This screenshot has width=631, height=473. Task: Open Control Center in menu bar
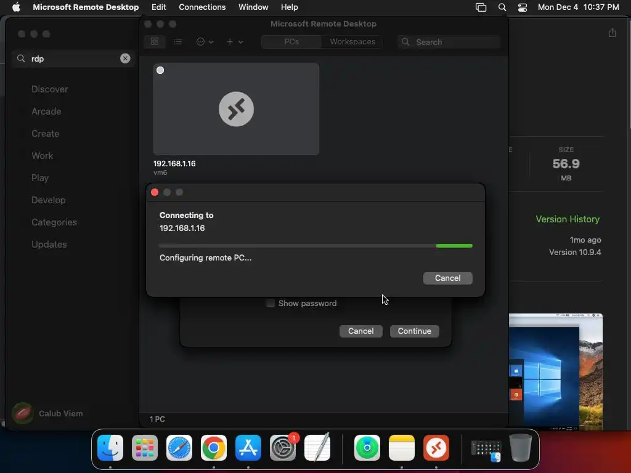(523, 7)
